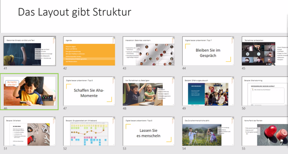
Task: Choose slide 50 Brainstorming thumbnail
Action: coord(265,91)
